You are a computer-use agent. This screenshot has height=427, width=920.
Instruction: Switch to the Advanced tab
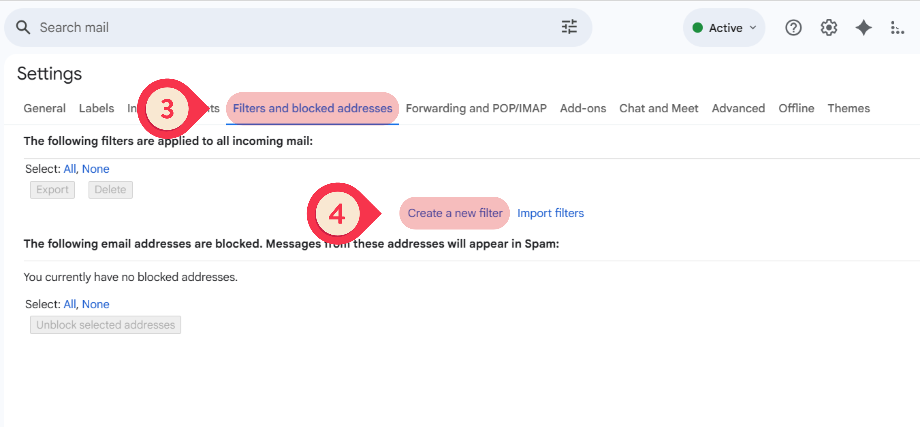point(738,108)
